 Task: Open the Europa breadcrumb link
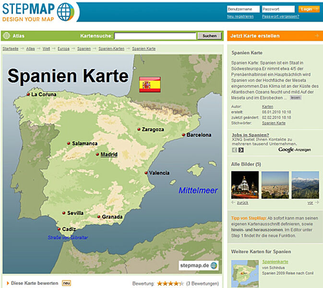pyautogui.click(x=63, y=49)
